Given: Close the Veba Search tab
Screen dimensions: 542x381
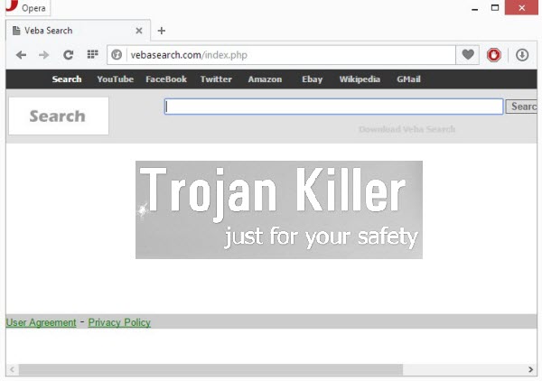Looking at the screenshot, I should [x=138, y=31].
